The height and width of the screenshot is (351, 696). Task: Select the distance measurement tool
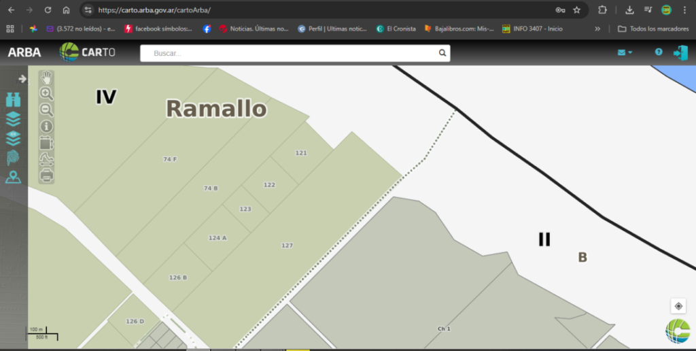(x=46, y=159)
